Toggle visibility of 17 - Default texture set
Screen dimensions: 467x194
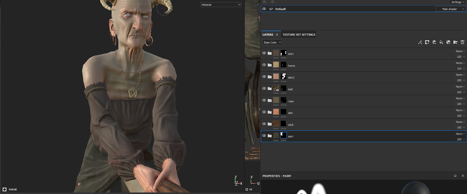point(264,9)
